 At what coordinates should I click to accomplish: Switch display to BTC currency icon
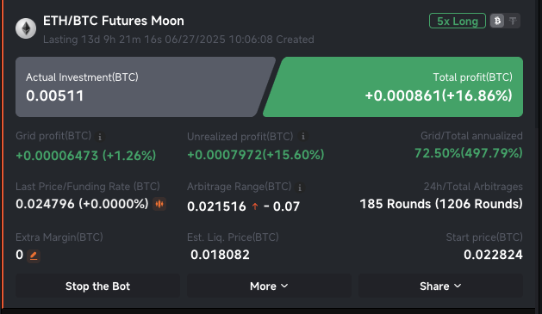[x=497, y=21]
